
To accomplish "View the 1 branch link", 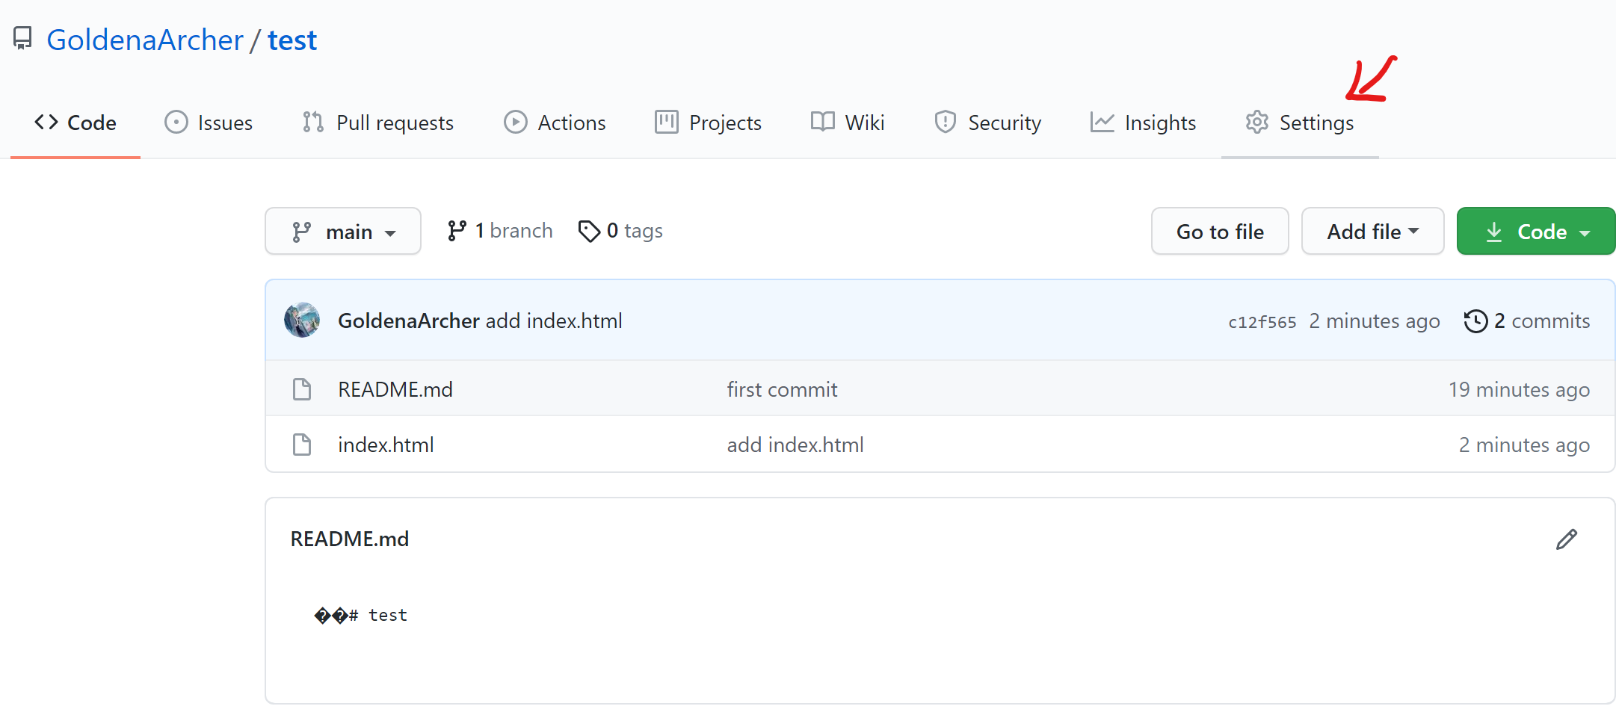I will coord(500,231).
